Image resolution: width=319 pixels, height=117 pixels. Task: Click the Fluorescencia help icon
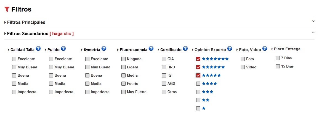(151, 49)
